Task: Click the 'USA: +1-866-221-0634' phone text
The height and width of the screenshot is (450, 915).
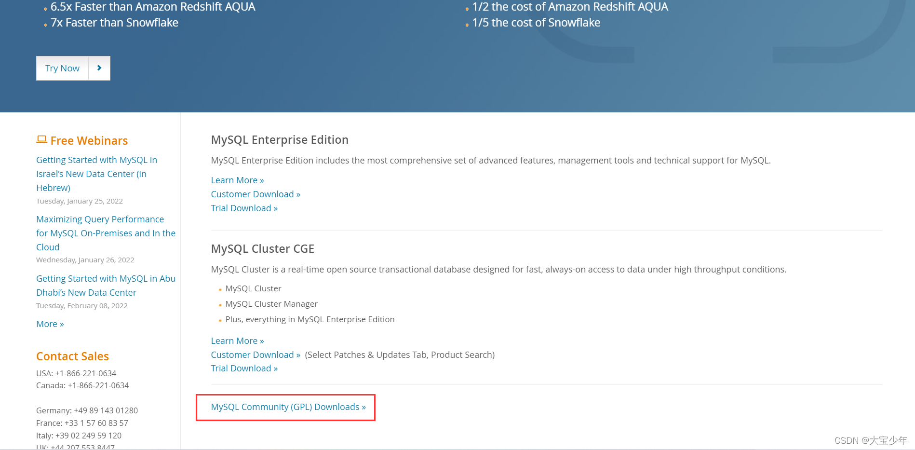Action: tap(76, 373)
